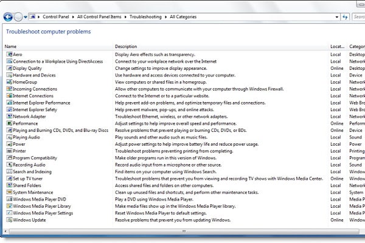Click the Playing and Burning CDs icon
Viewport: 365px width, 243px height.
pyautogui.click(x=9, y=130)
